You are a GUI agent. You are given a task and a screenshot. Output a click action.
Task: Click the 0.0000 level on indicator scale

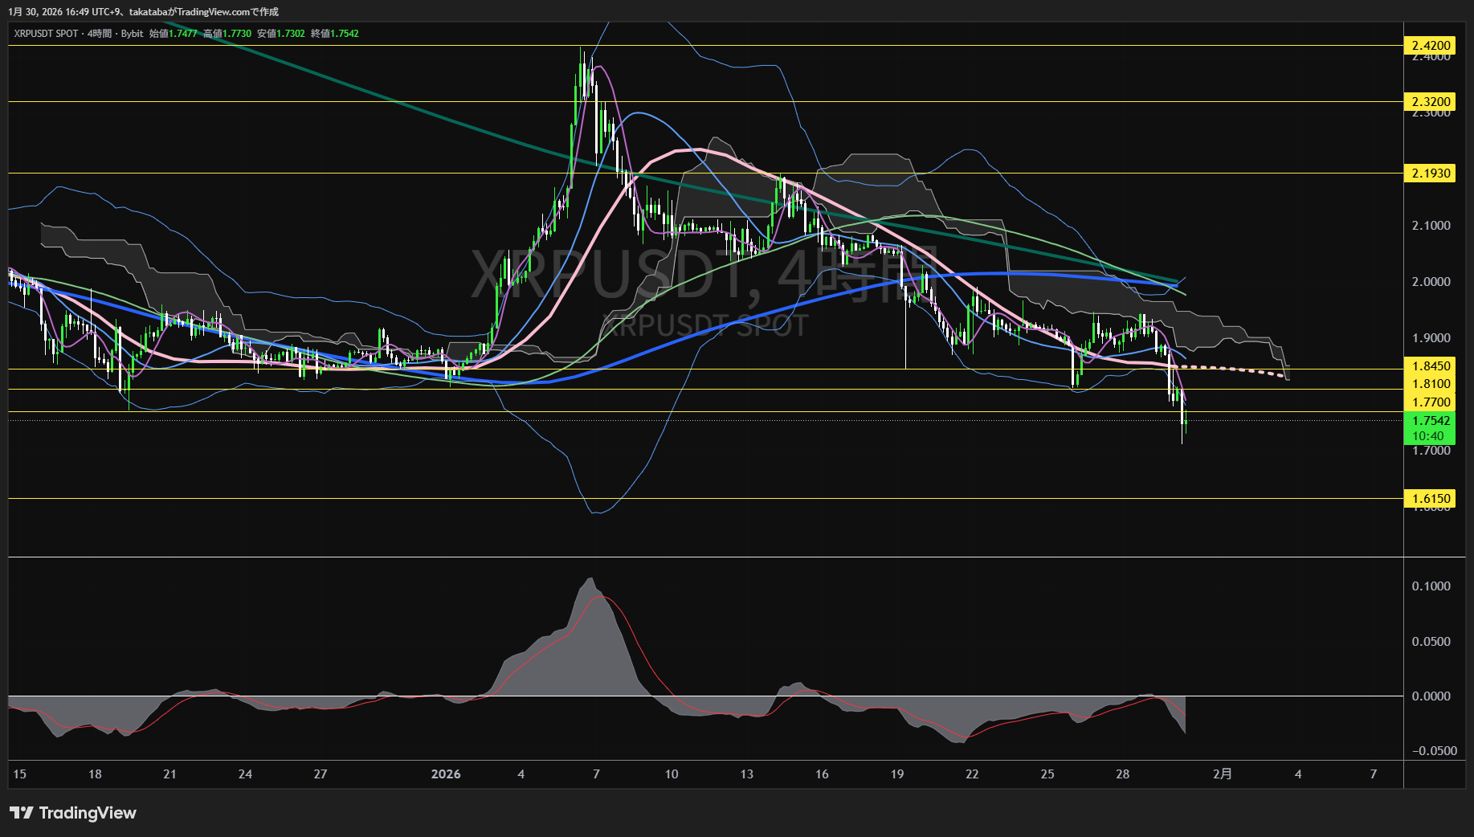pyautogui.click(x=1431, y=696)
